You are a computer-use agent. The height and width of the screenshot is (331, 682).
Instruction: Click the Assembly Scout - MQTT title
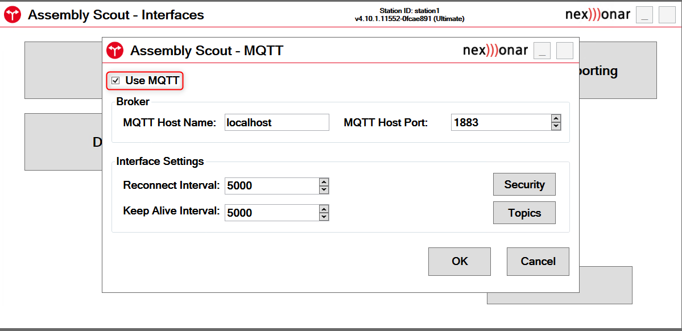(206, 51)
